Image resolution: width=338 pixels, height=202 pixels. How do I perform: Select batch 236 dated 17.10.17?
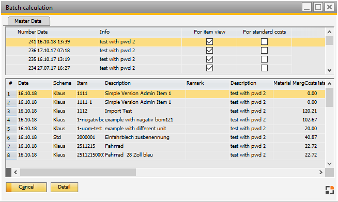pyautogui.click(x=165, y=51)
